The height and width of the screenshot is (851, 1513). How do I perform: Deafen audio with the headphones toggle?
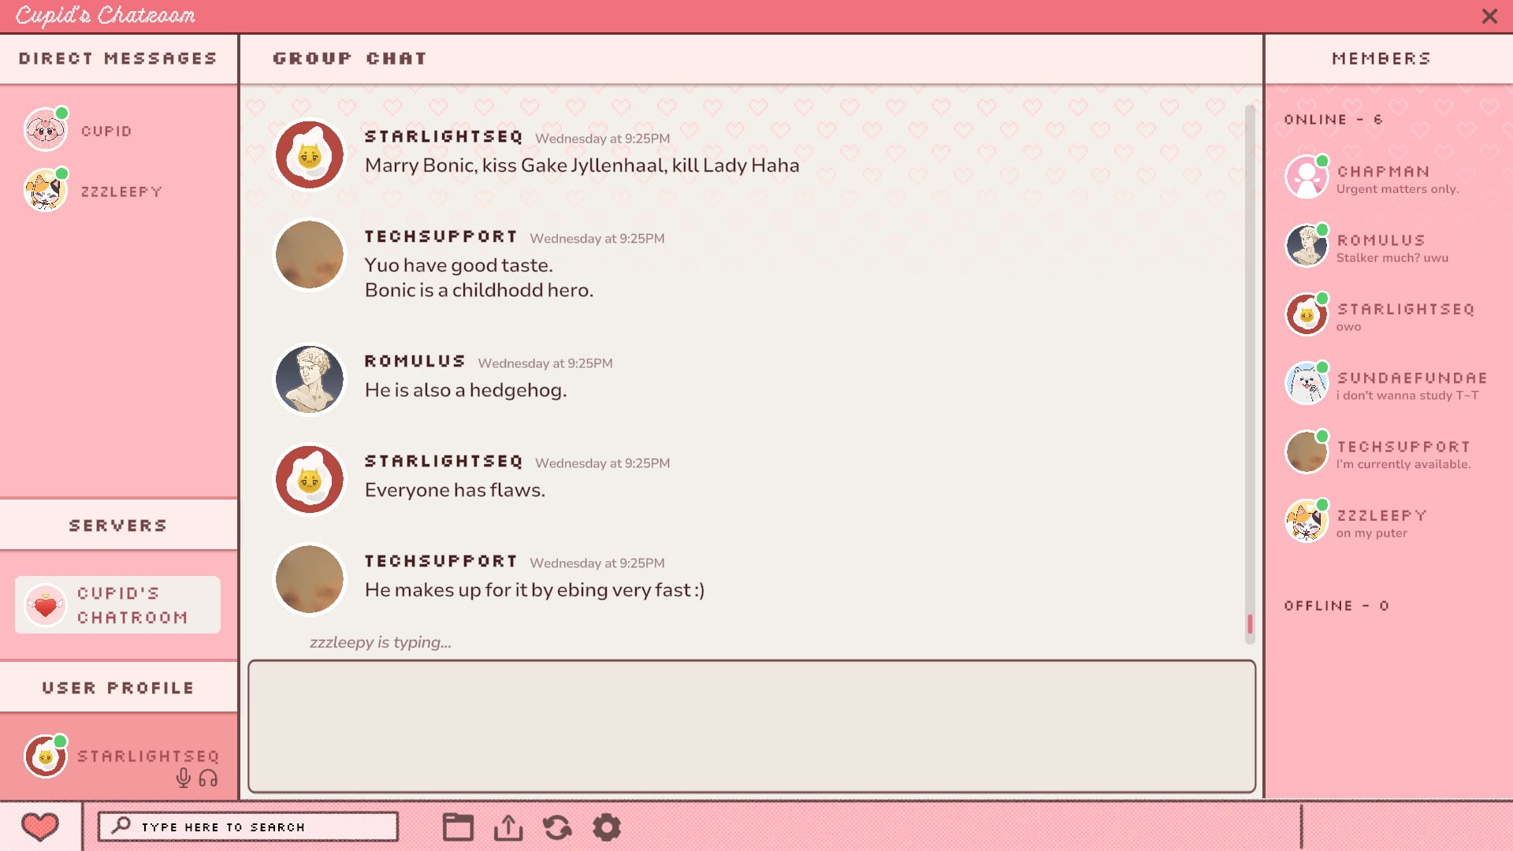[207, 779]
